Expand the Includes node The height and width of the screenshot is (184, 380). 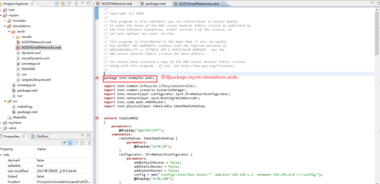[x=5, y=21]
